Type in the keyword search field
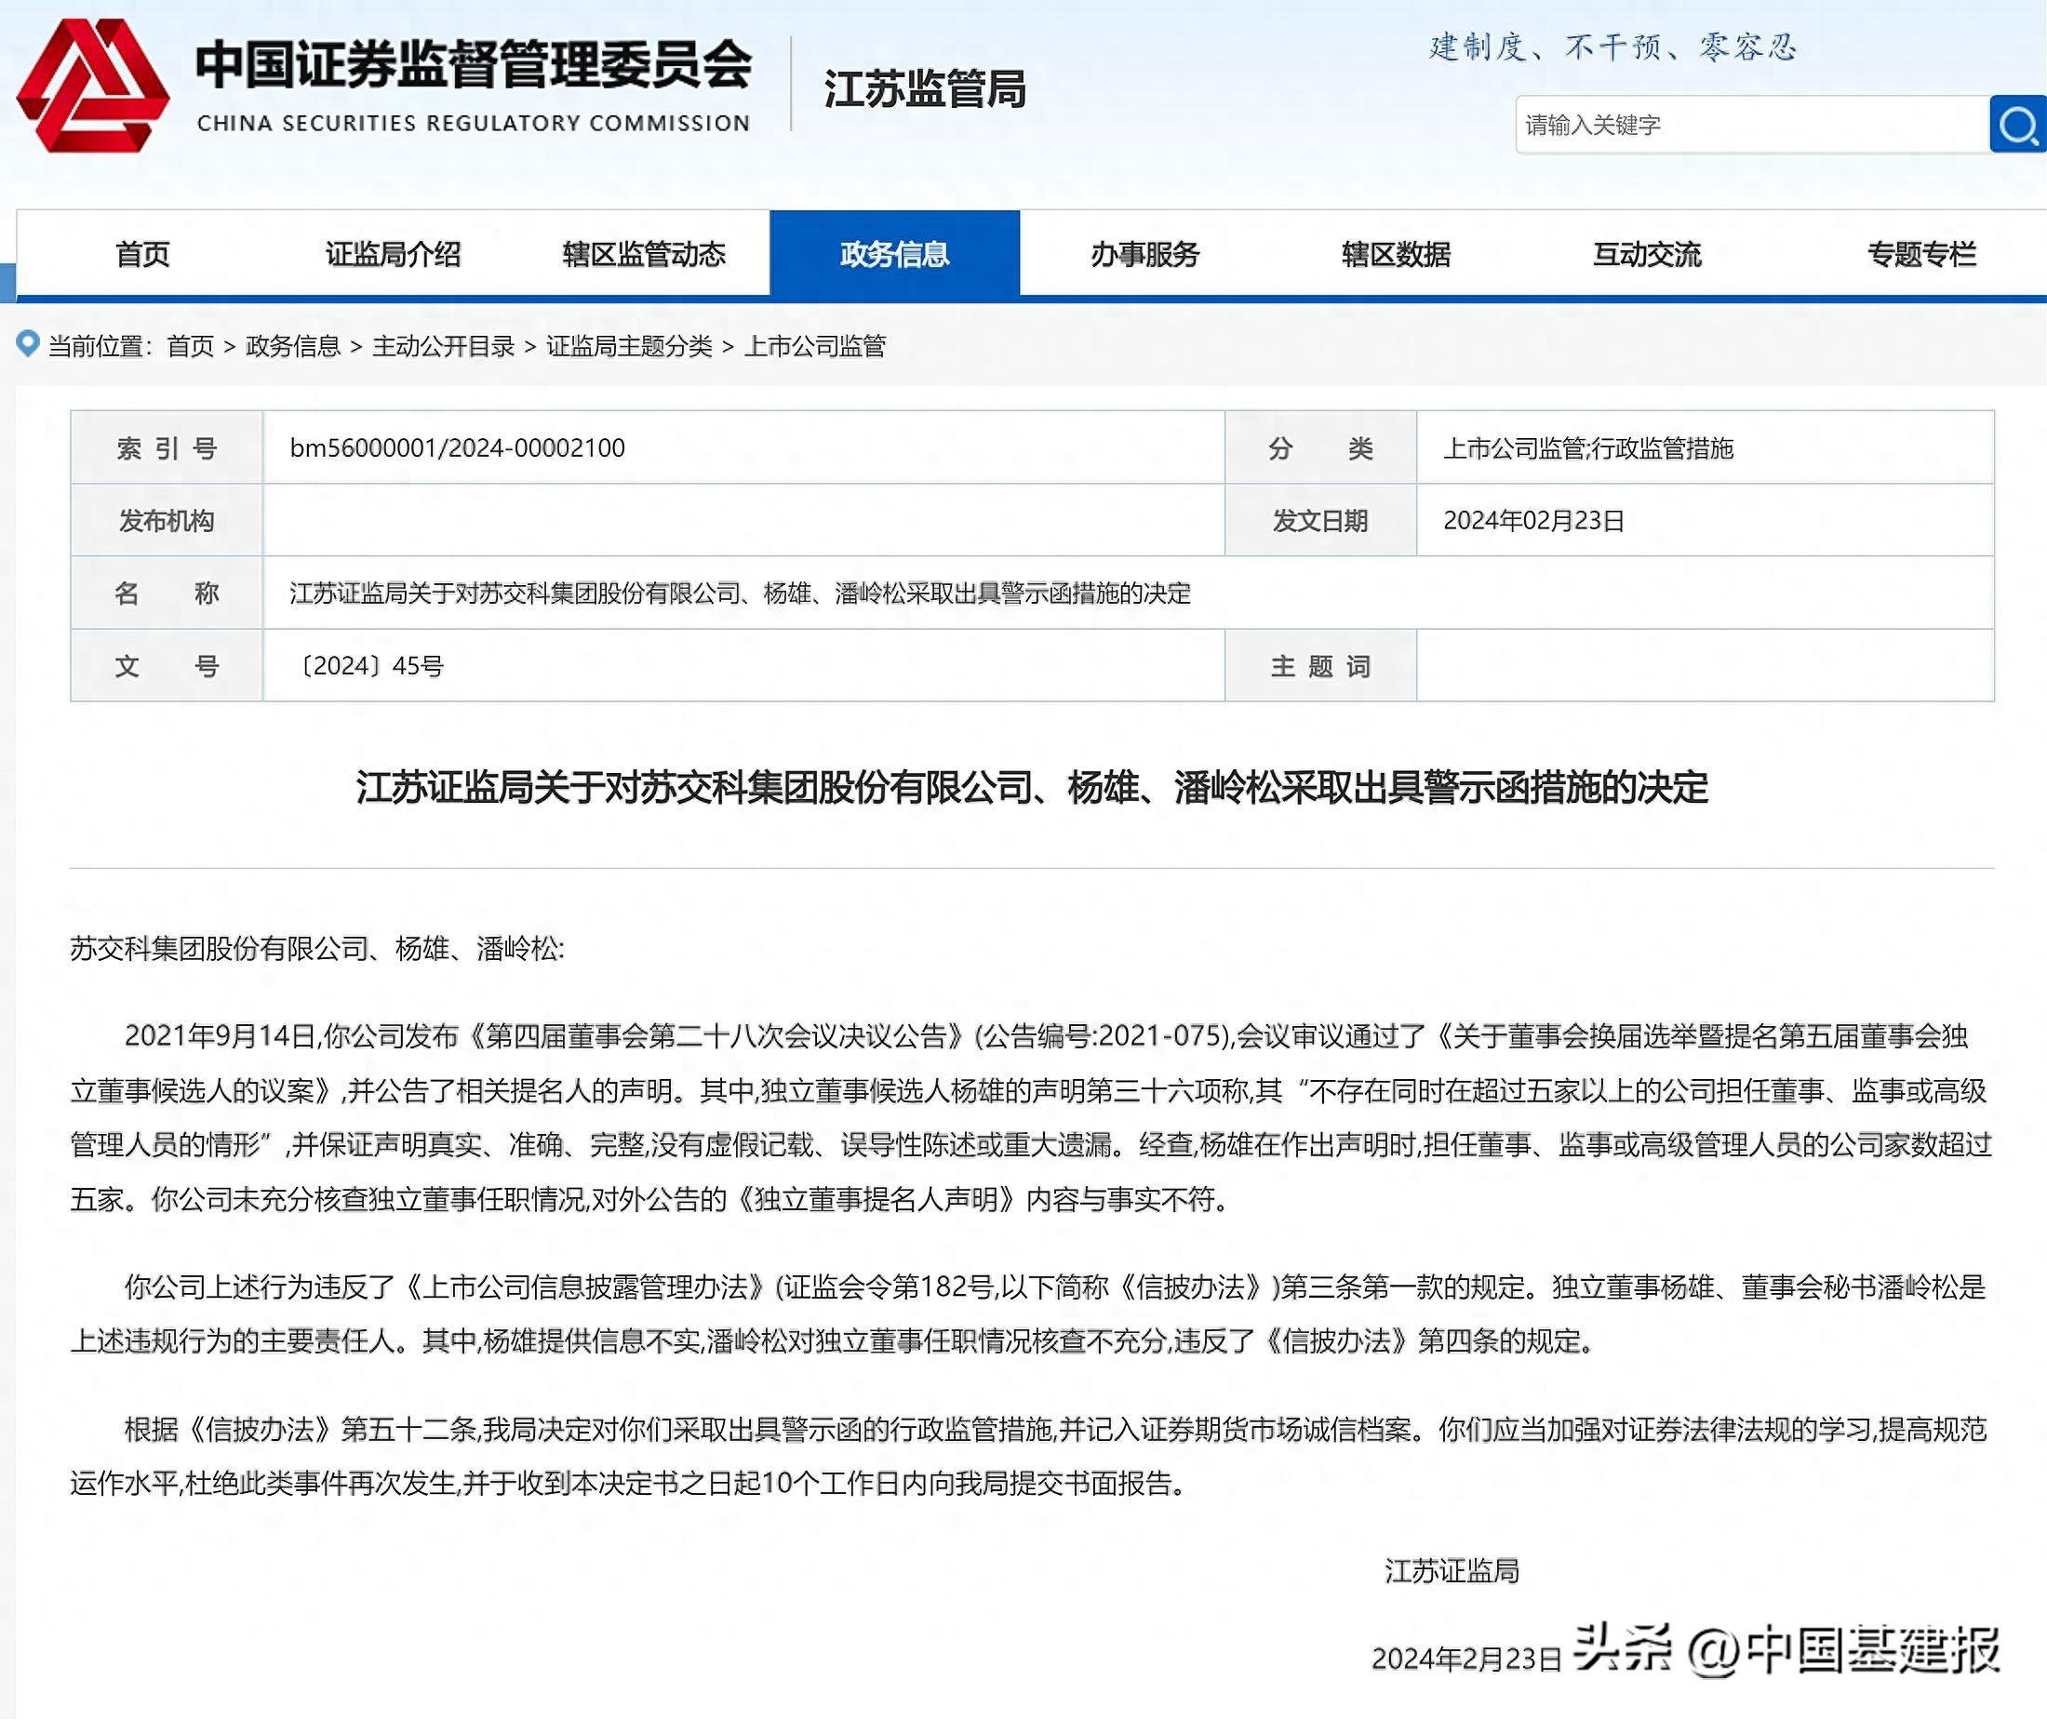 pyautogui.click(x=1750, y=125)
